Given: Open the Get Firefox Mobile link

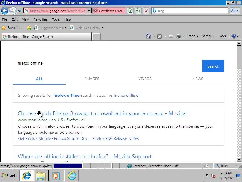Looking at the screenshot, I should [x=34, y=138].
